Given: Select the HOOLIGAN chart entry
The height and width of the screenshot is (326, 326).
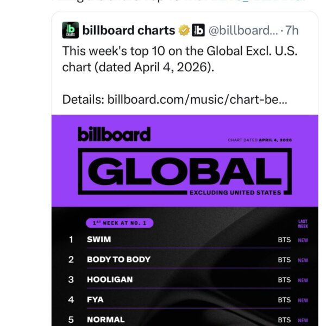Looking at the screenshot, I should [109, 280].
